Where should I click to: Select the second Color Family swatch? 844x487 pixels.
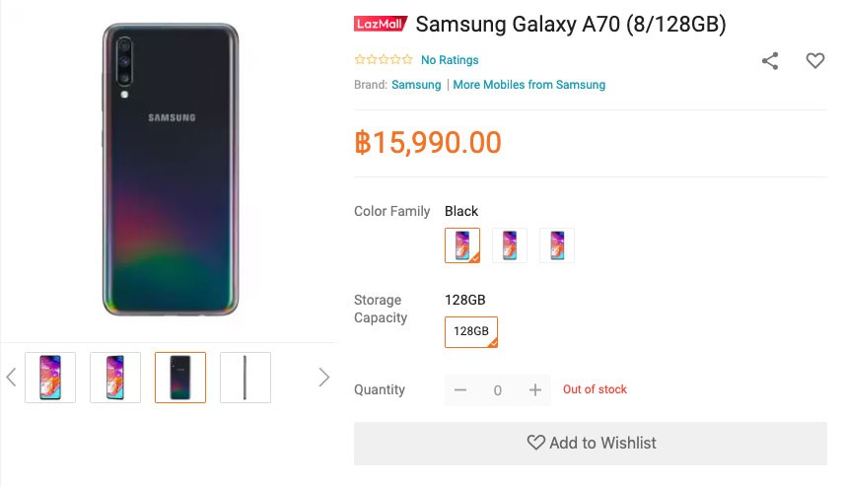click(510, 245)
